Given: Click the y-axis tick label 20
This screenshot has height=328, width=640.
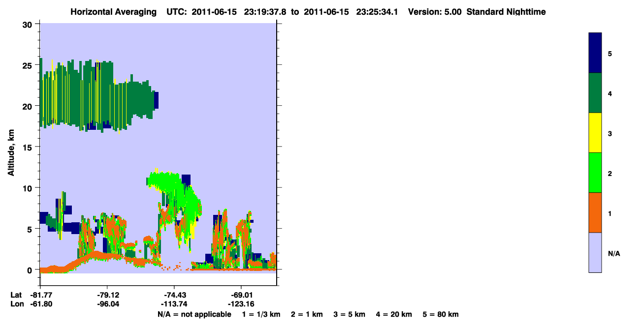Looking at the screenshot, I should pos(28,106).
